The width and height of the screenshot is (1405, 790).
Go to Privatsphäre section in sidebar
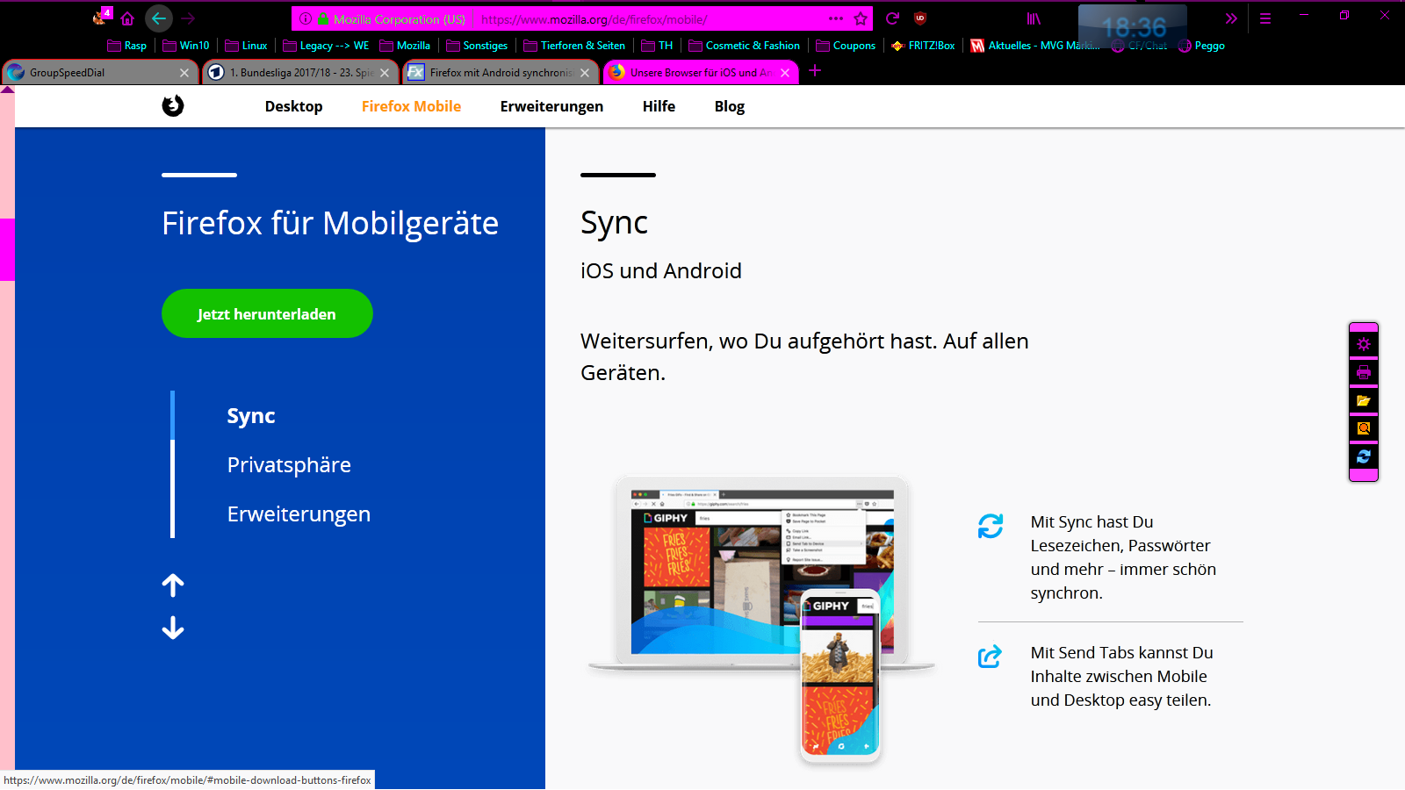[x=289, y=464]
